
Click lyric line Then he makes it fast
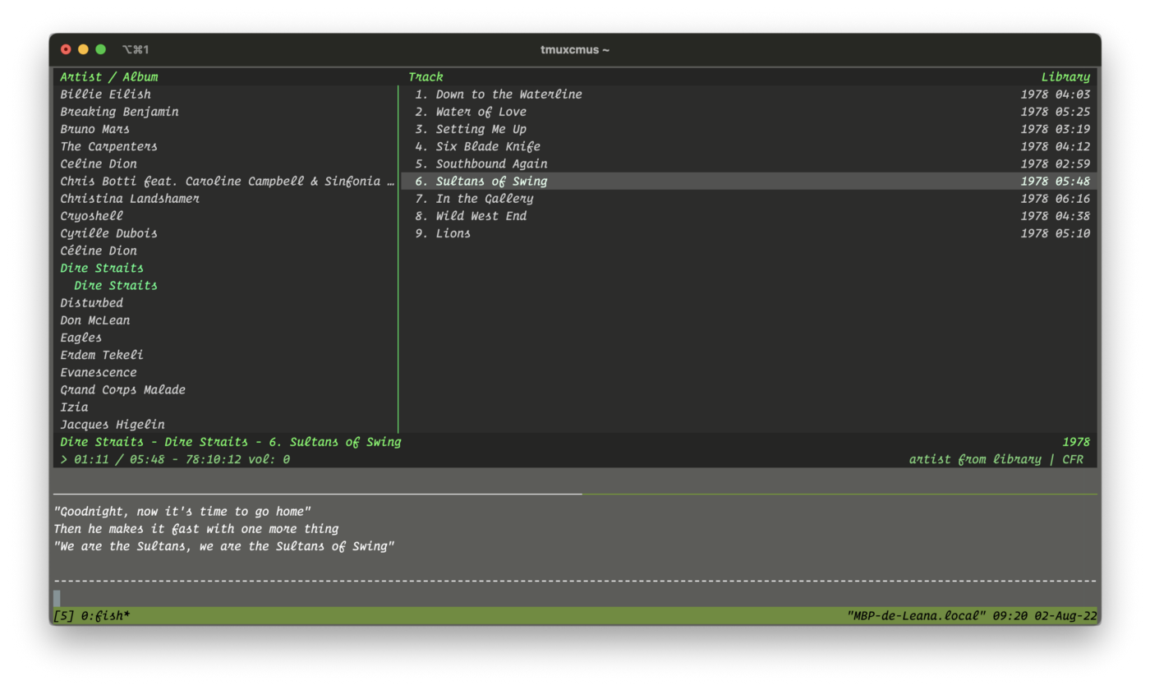click(x=196, y=529)
